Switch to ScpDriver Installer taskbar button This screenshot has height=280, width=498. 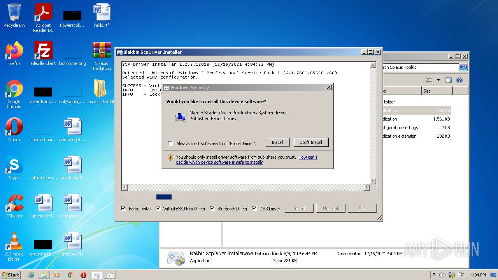tap(96, 275)
